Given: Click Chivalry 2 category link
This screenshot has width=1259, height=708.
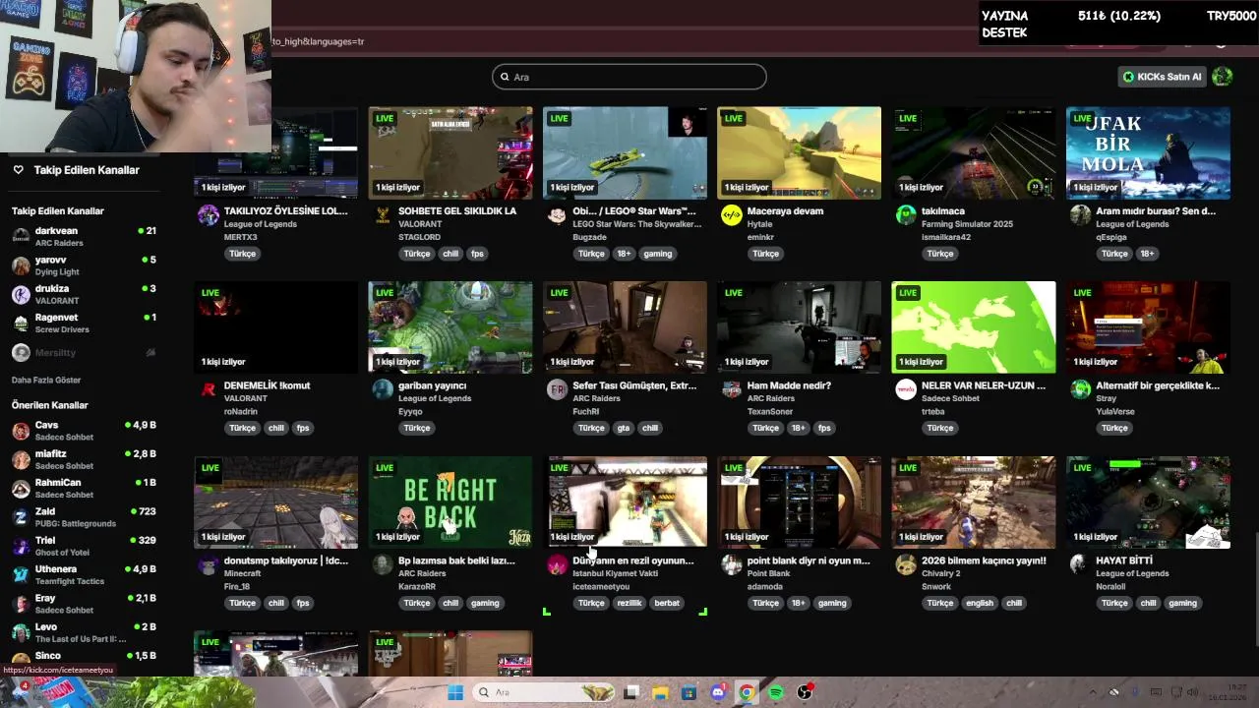Looking at the screenshot, I should pos(941,573).
